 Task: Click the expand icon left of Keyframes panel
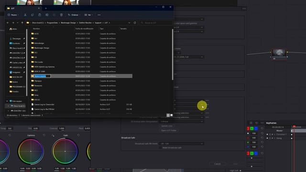tap(251, 123)
